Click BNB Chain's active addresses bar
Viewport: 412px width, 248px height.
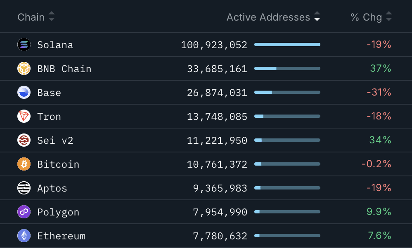click(x=287, y=68)
